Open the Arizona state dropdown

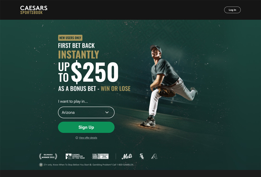click(86, 112)
